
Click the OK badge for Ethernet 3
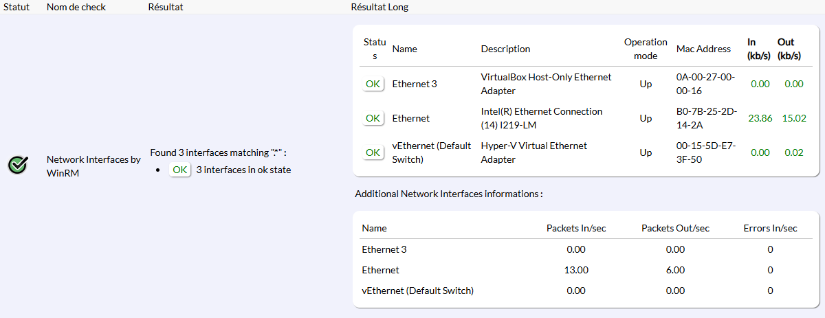pyautogui.click(x=373, y=84)
